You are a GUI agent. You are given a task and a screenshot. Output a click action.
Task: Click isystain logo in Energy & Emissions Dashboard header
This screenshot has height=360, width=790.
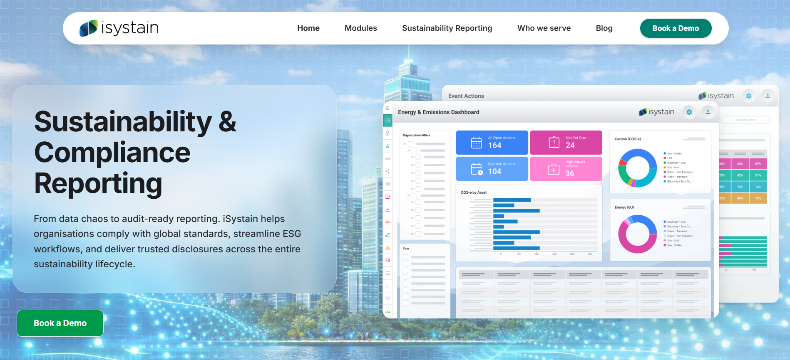[656, 112]
